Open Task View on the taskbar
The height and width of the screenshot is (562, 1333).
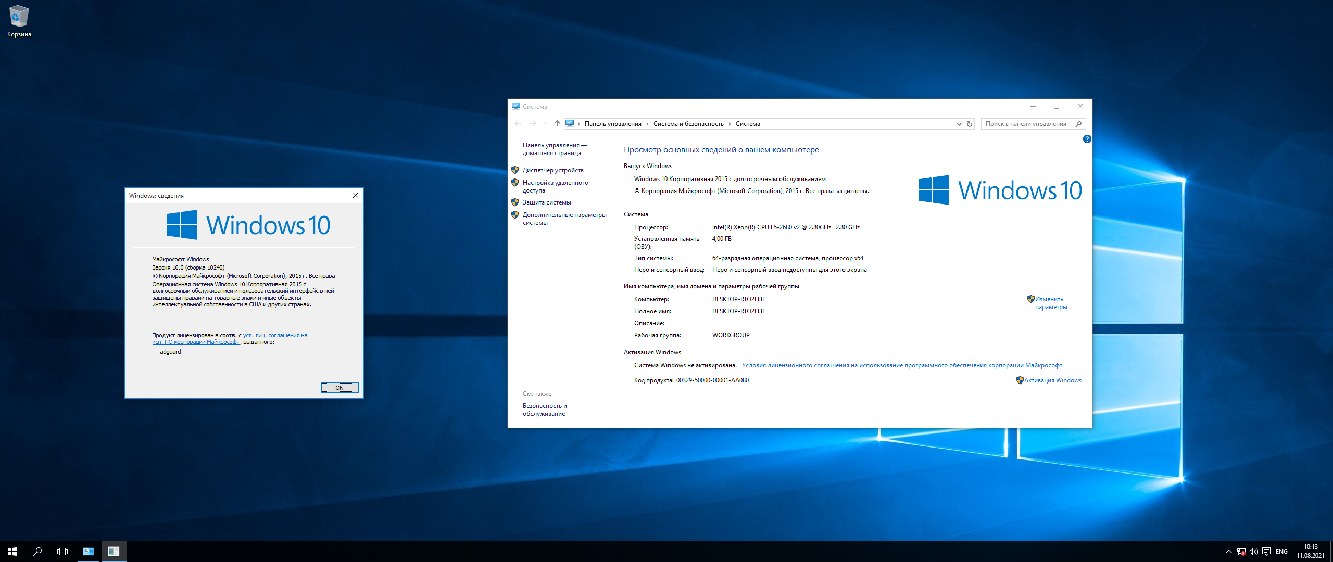pos(62,552)
